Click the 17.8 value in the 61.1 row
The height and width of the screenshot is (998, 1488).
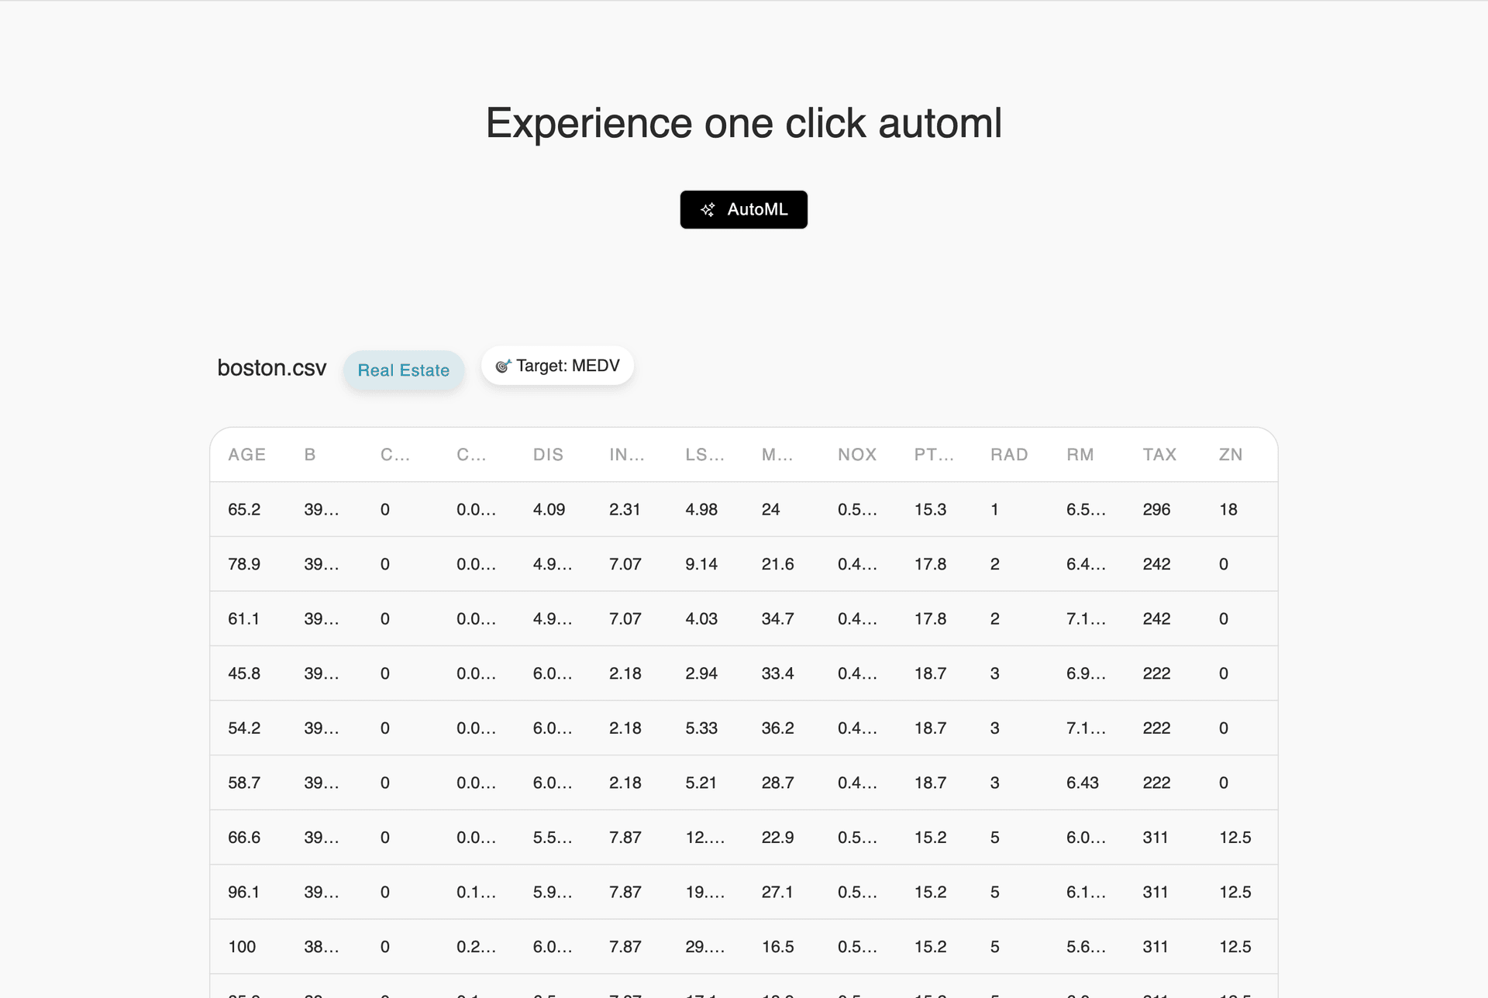(930, 619)
